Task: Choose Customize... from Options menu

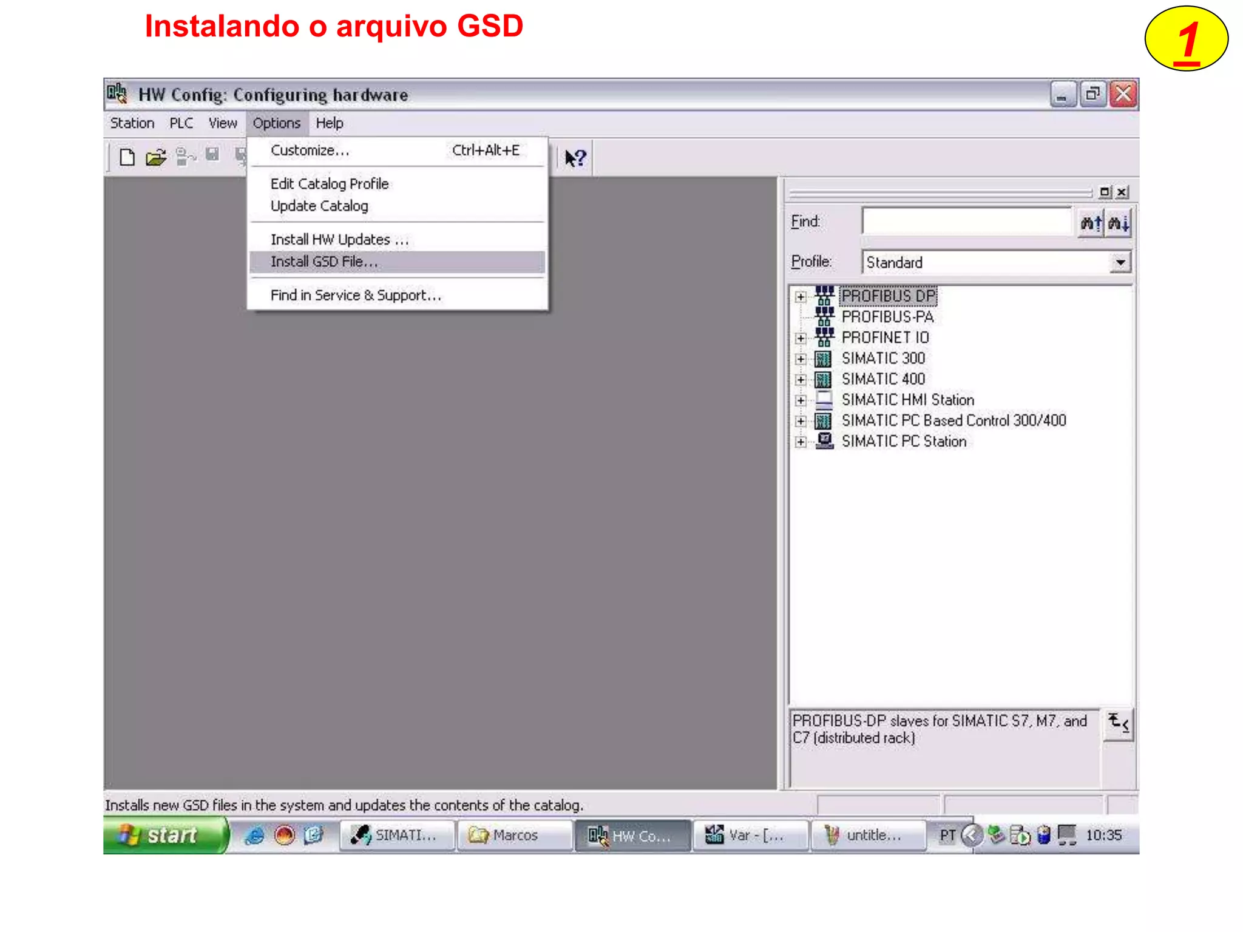Action: pyautogui.click(x=398, y=150)
